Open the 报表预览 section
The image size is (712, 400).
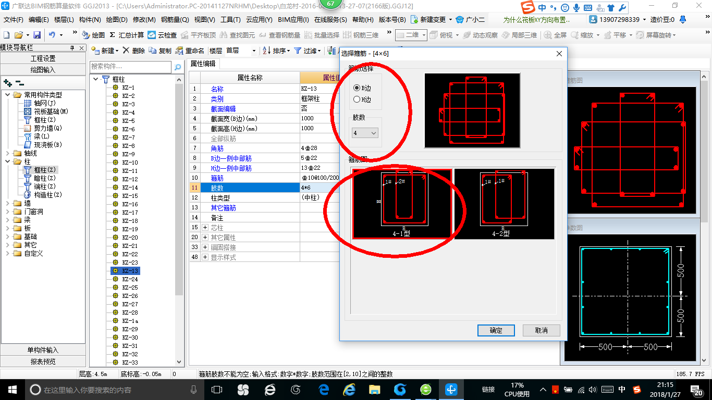[43, 361]
